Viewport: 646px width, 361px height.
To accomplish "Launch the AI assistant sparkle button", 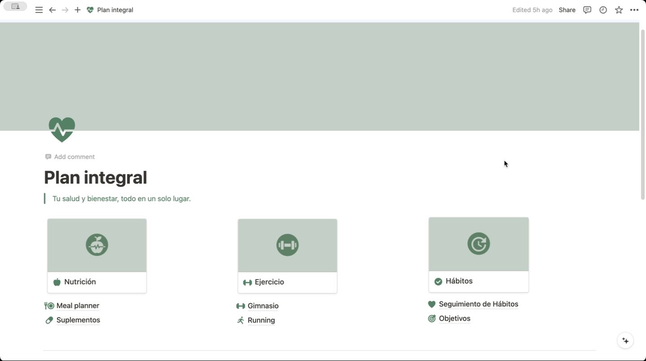I will click(x=625, y=341).
